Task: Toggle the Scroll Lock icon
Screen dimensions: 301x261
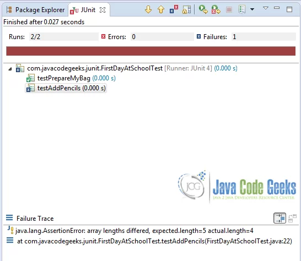Action: [x=186, y=9]
